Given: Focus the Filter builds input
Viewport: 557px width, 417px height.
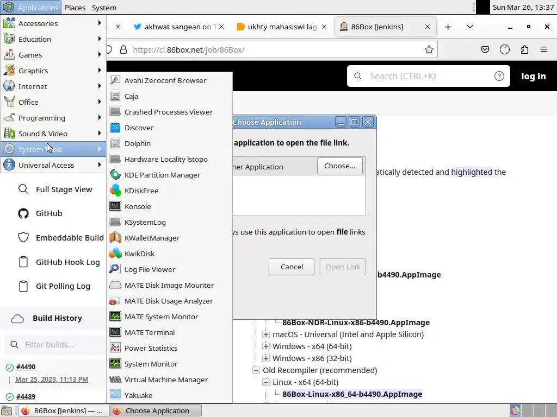Looking at the screenshot, I should tap(57, 345).
